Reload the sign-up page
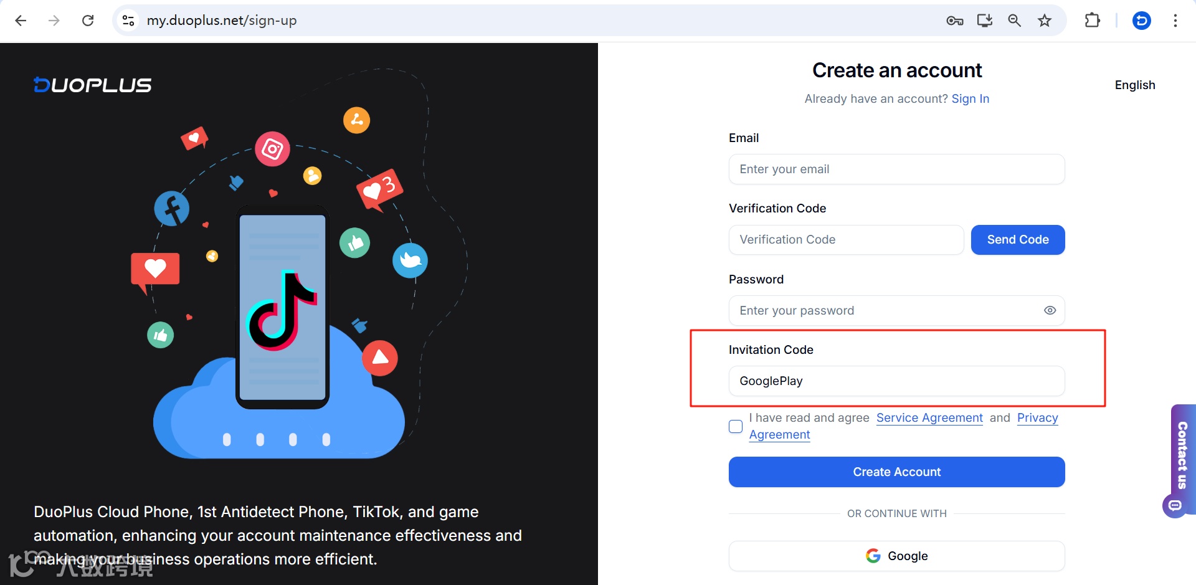Viewport: 1196px width, 585px height. [x=88, y=21]
